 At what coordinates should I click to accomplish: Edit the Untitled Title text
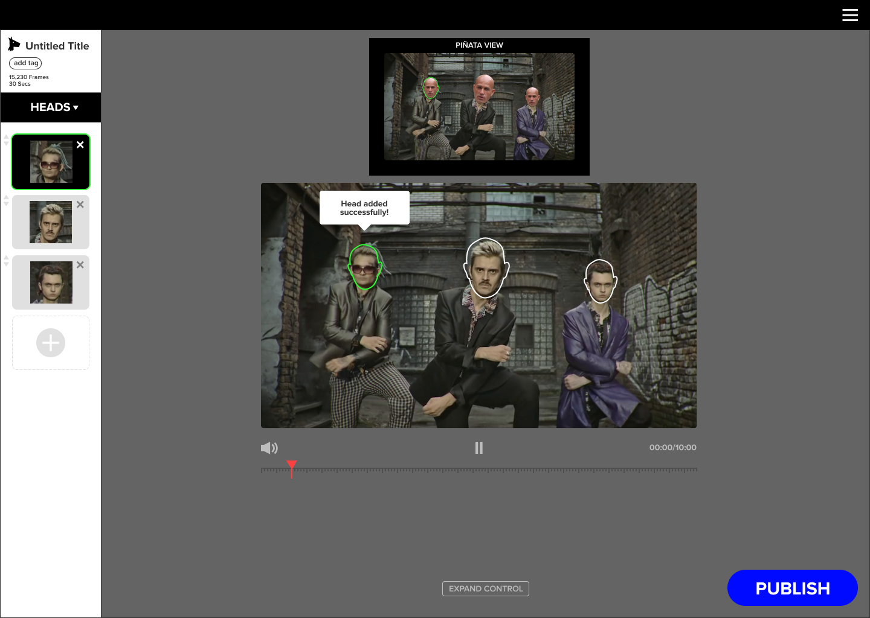tap(57, 46)
